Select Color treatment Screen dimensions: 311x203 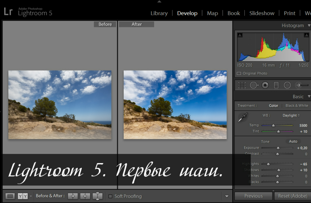point(273,106)
